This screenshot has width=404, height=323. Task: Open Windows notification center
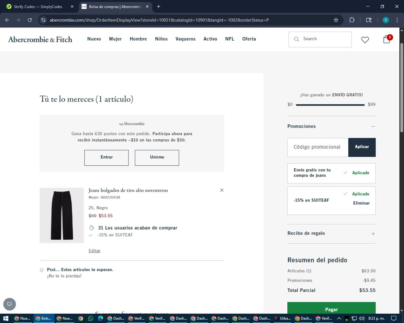tap(393, 318)
